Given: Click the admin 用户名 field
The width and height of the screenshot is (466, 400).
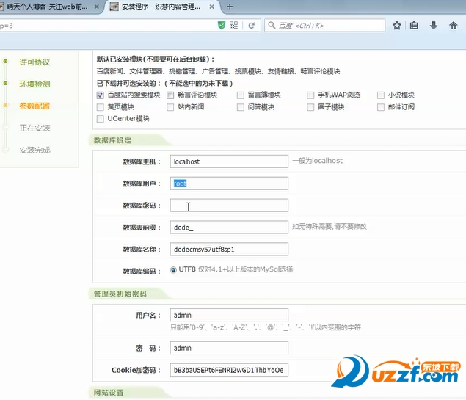Looking at the screenshot, I should (229, 315).
